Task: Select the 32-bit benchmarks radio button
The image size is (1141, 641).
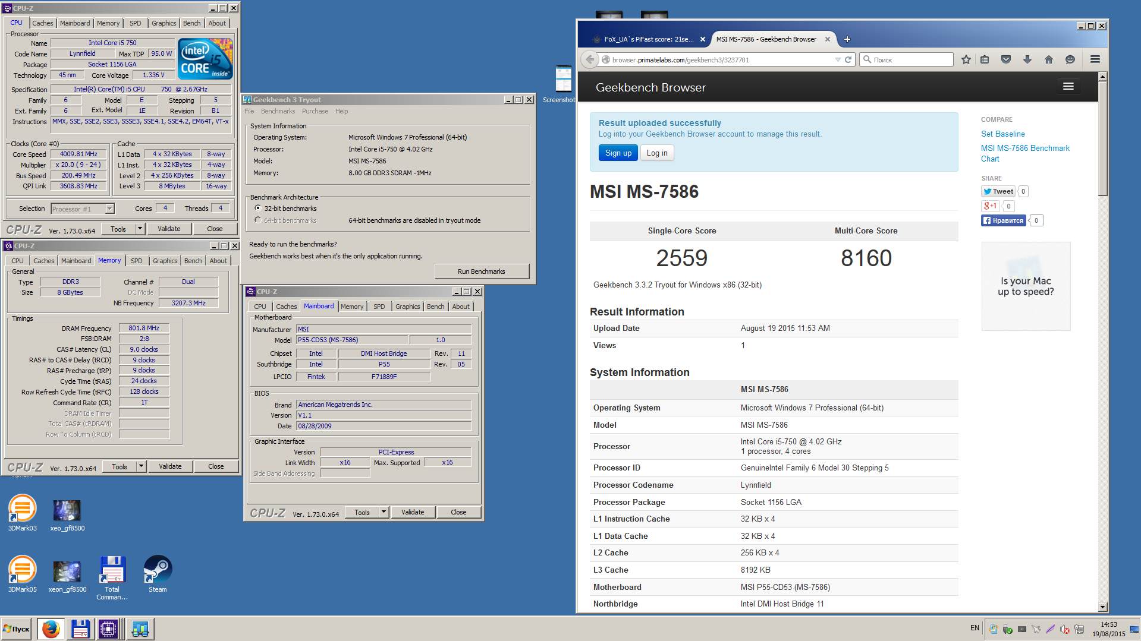Action: tap(258, 209)
